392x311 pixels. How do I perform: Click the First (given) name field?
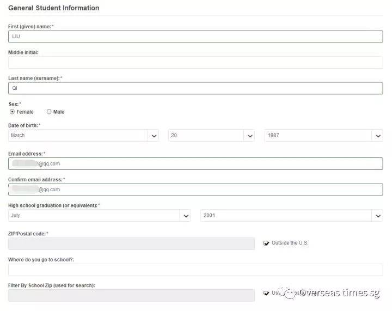point(195,36)
